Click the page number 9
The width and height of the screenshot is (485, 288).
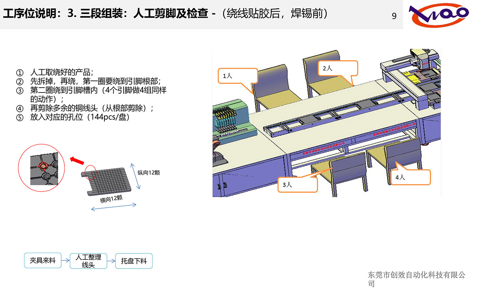[394, 16]
